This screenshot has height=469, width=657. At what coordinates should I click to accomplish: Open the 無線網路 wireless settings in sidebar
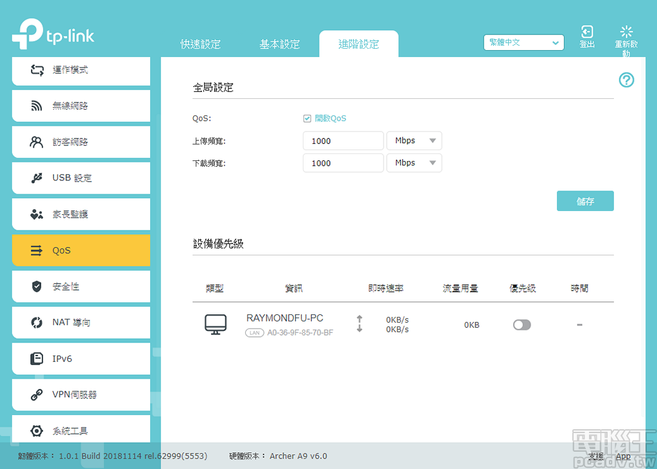(37, 105)
